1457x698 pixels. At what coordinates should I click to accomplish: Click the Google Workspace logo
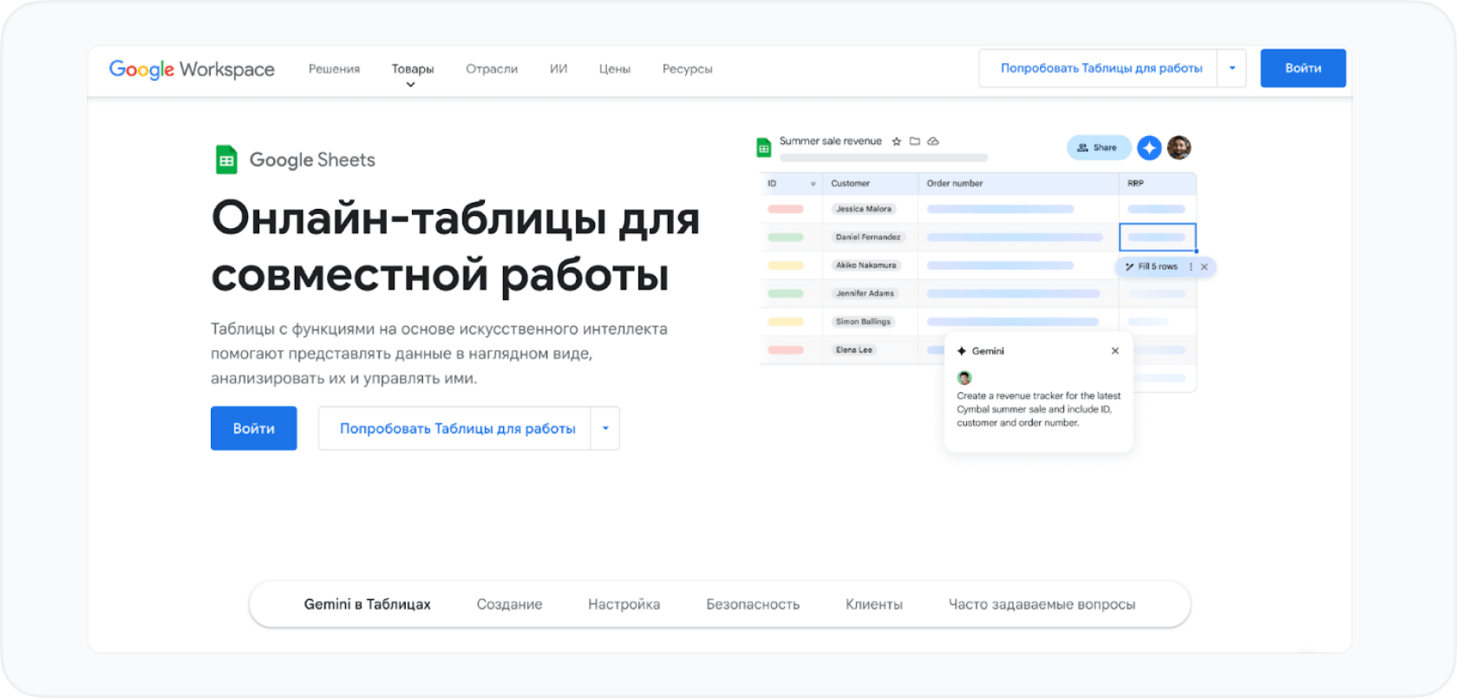(x=192, y=69)
